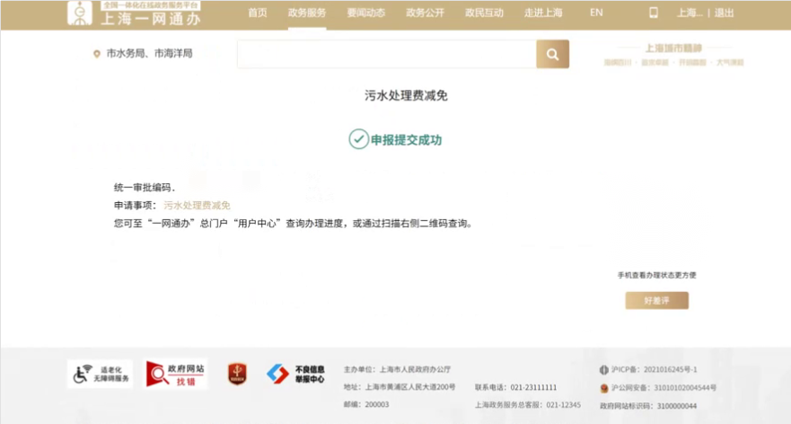The image size is (791, 424).
Task: Open the 政务公开 menu item
Action: (425, 13)
